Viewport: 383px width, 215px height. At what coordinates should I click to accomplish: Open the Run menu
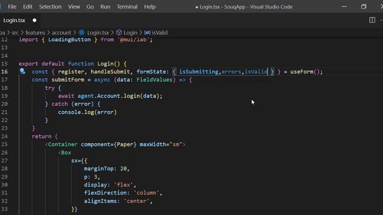105,7
